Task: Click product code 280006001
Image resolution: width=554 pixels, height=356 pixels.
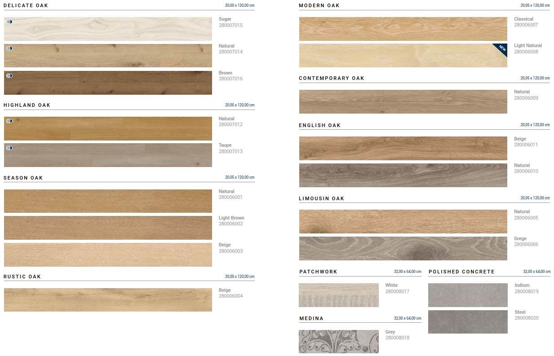Action: (230, 197)
